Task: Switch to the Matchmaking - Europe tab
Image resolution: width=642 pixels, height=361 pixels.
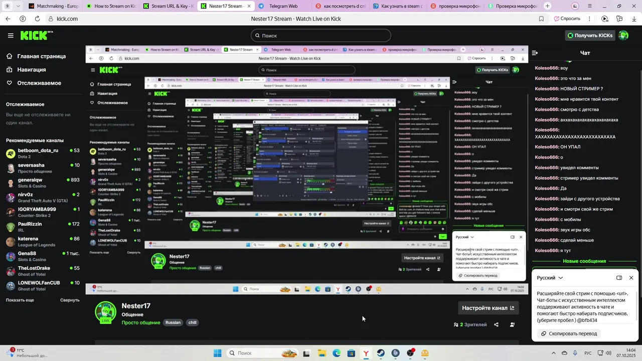Action: pos(53,6)
